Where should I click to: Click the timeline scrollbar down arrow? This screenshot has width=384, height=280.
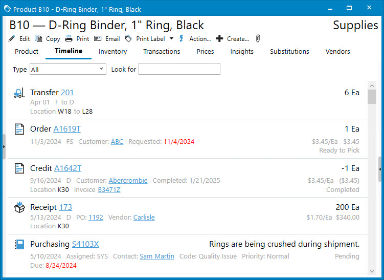tap(372, 271)
